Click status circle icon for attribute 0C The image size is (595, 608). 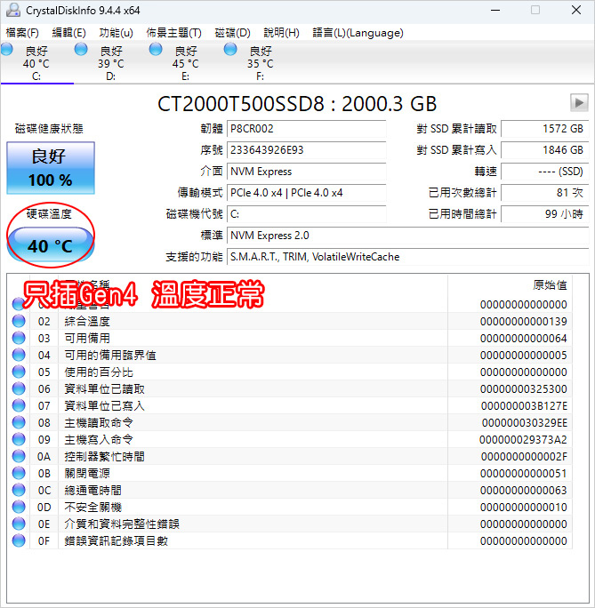(x=19, y=490)
